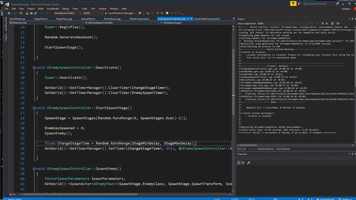Screen dimensions: 356x200
Task: Open the UEnemySpawnController class dropdown
Action: pyautogui.click(x=122, y=23)
